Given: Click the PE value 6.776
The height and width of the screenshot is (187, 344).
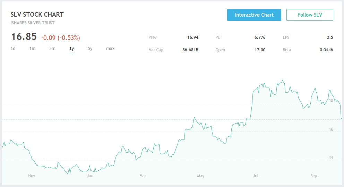Looking at the screenshot, I should [260, 37].
